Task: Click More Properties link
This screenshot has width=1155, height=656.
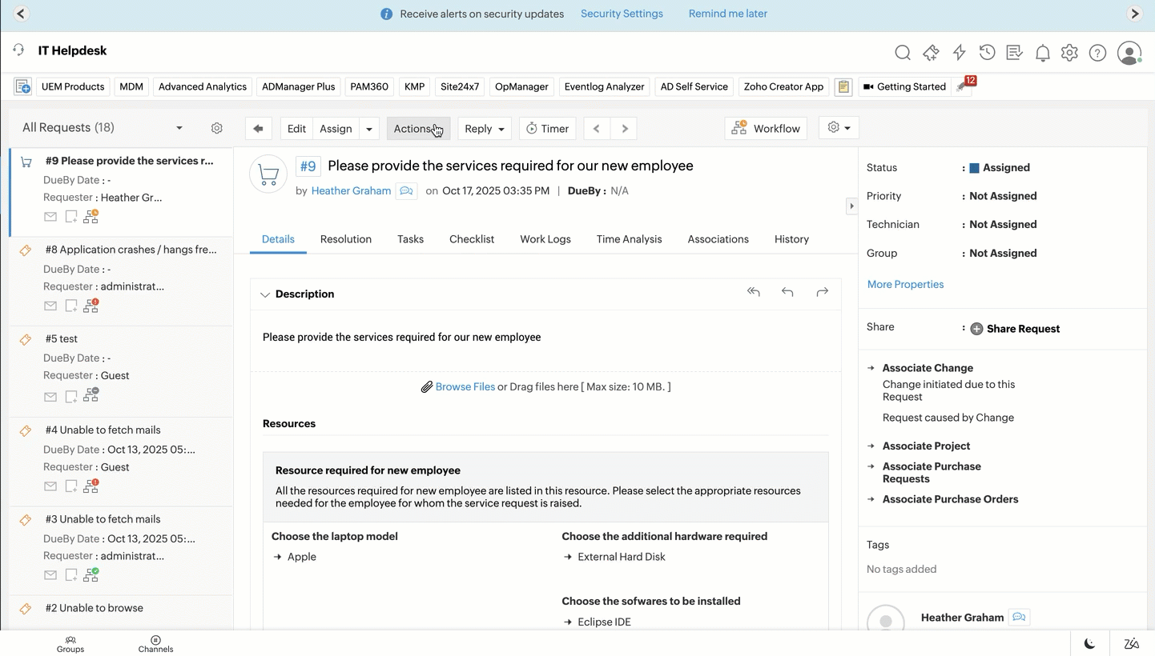Action: tap(905, 284)
